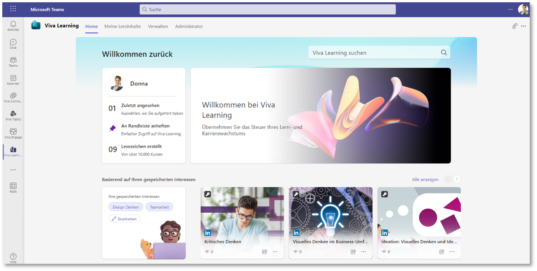537x271 pixels.
Task: Show more apps ellipsis in left rail
Action: 13,170
